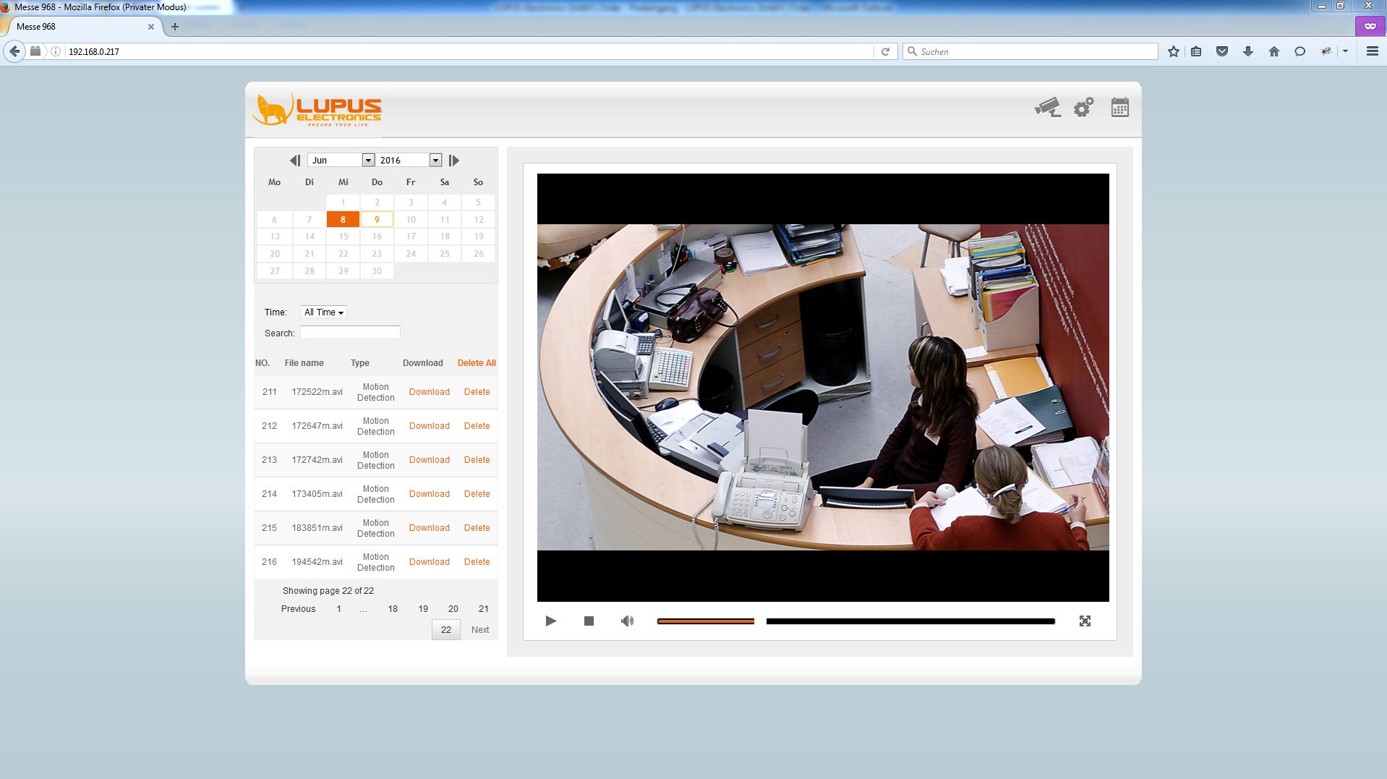The width and height of the screenshot is (1387, 779).
Task: Go to the previous month arrow
Action: (294, 161)
